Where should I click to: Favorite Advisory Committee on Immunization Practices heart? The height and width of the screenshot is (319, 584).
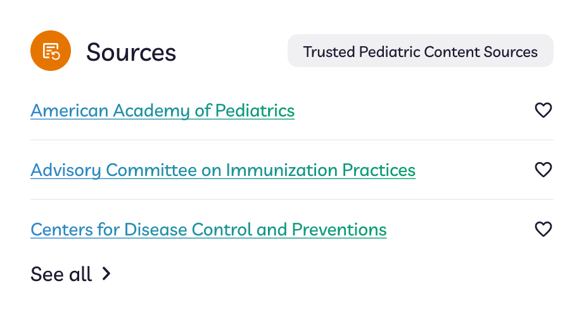click(543, 170)
